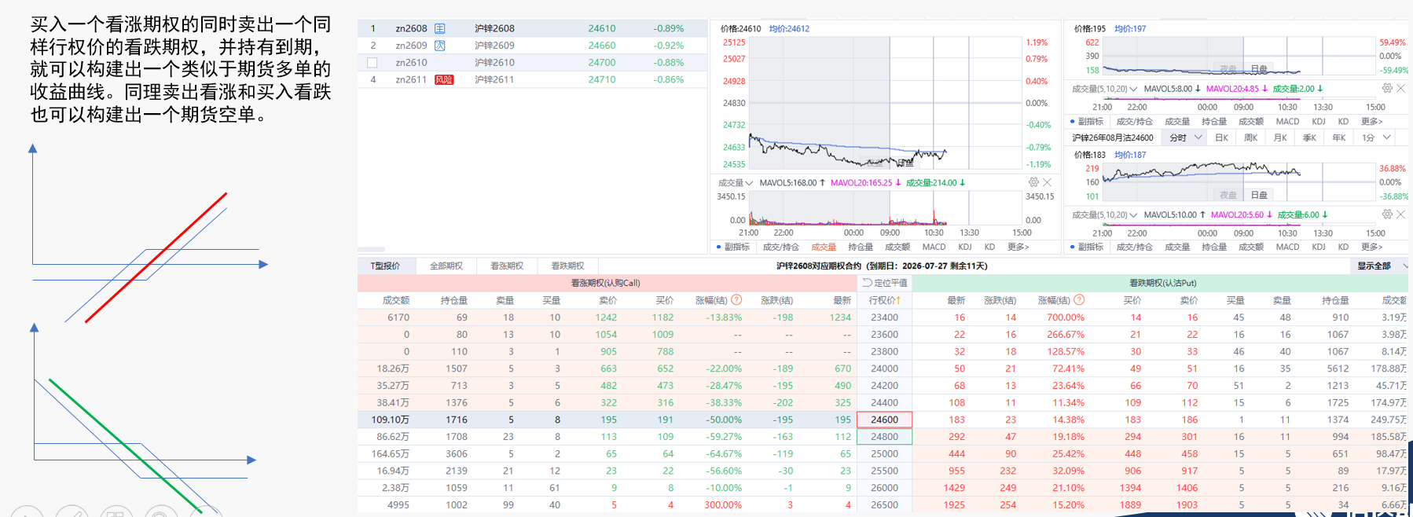The width and height of the screenshot is (1413, 517).
Task: Select the 季K period tab
Action: [1309, 137]
